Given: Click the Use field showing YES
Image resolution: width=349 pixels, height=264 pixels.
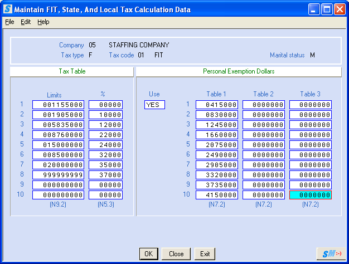Looking at the screenshot, I should 154,105.
